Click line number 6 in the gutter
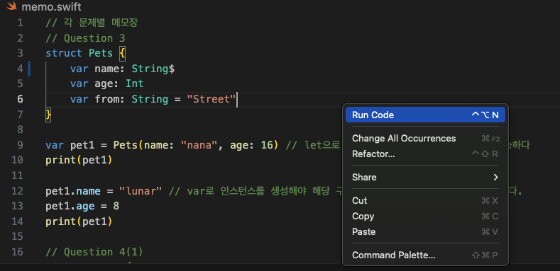The width and height of the screenshot is (560, 271). tap(20, 99)
